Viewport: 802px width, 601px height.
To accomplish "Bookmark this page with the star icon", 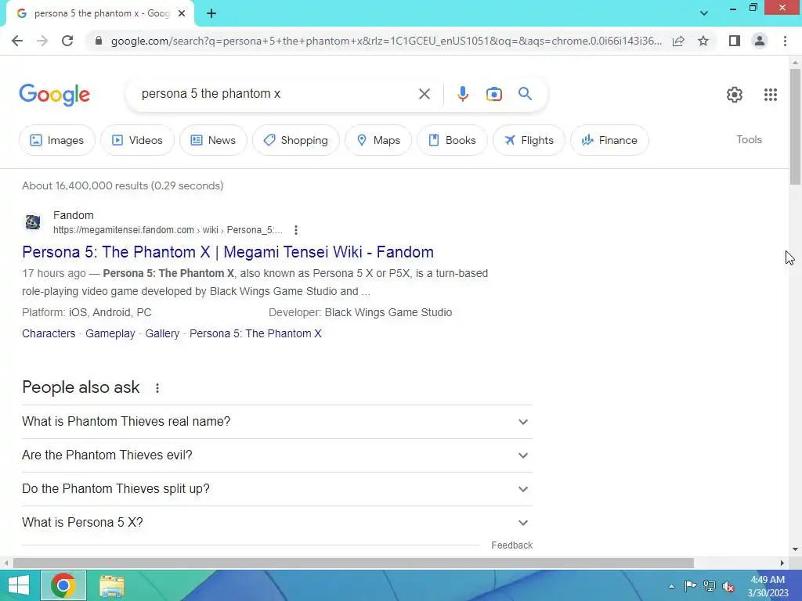I will point(703,41).
